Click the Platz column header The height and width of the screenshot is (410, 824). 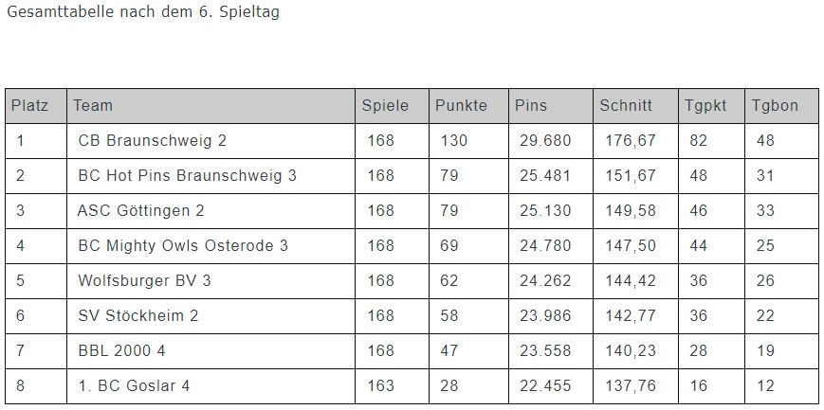click(x=30, y=106)
